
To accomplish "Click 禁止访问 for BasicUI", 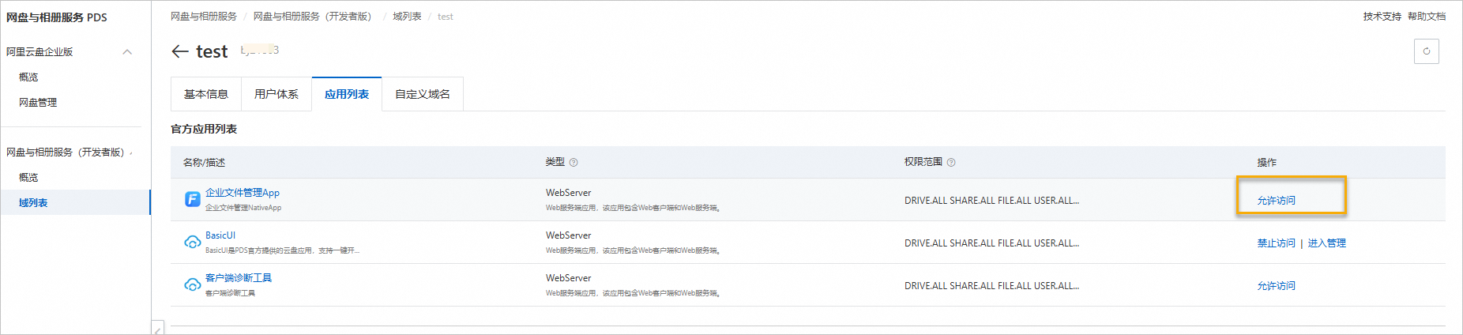I will coord(1277,243).
